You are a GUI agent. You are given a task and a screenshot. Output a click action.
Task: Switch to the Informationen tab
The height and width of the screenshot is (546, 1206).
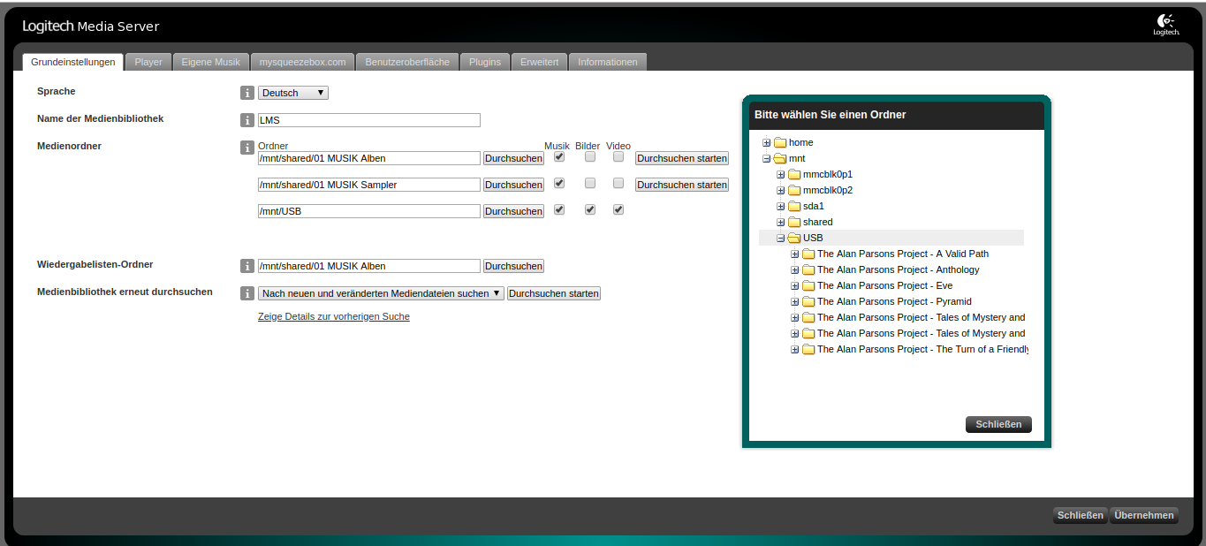[608, 62]
